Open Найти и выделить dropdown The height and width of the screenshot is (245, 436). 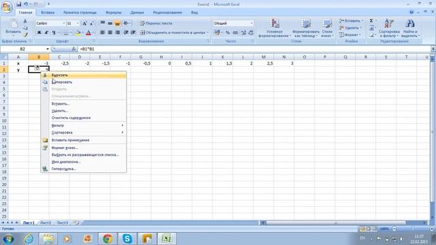410,28
